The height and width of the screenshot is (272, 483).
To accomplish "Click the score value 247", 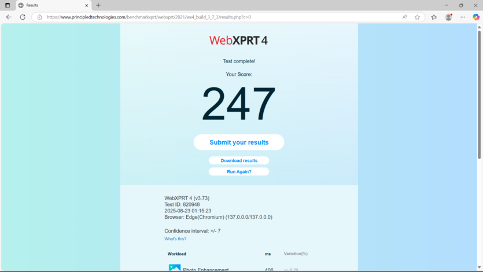I will [x=239, y=104].
